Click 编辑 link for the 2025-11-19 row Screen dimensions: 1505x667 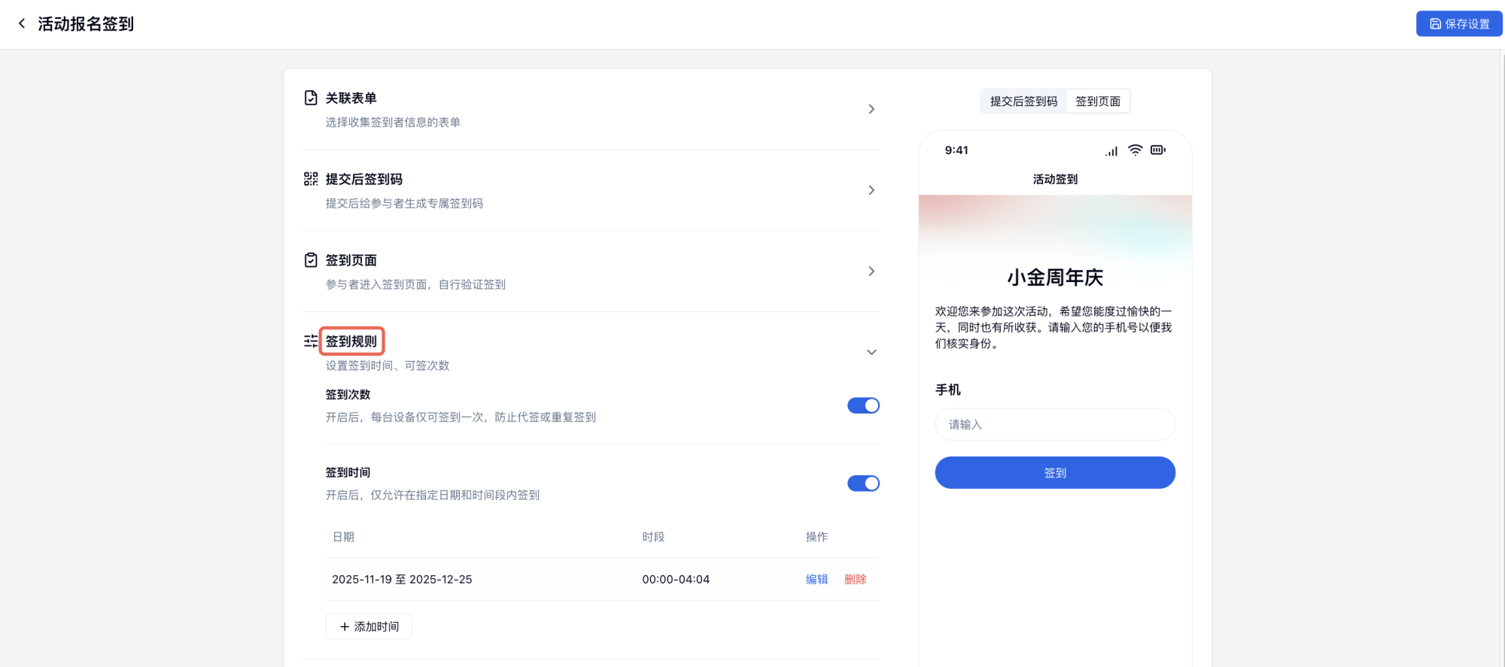(x=816, y=579)
